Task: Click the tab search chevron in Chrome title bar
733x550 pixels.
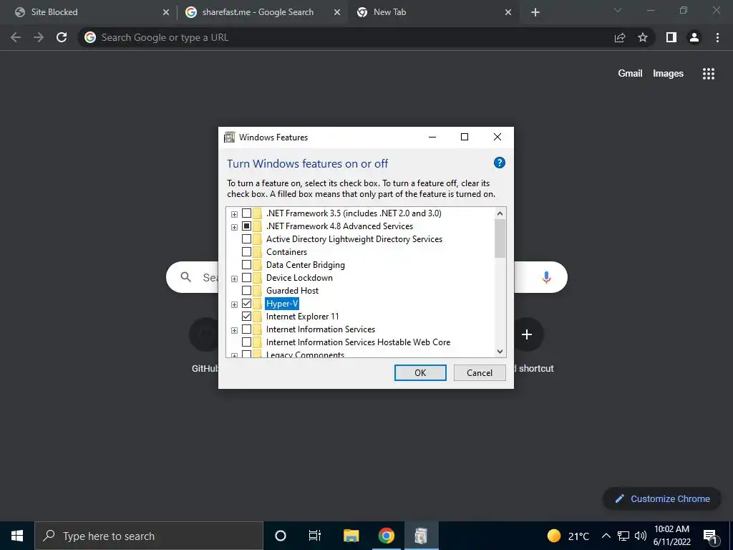Action: tap(618, 10)
